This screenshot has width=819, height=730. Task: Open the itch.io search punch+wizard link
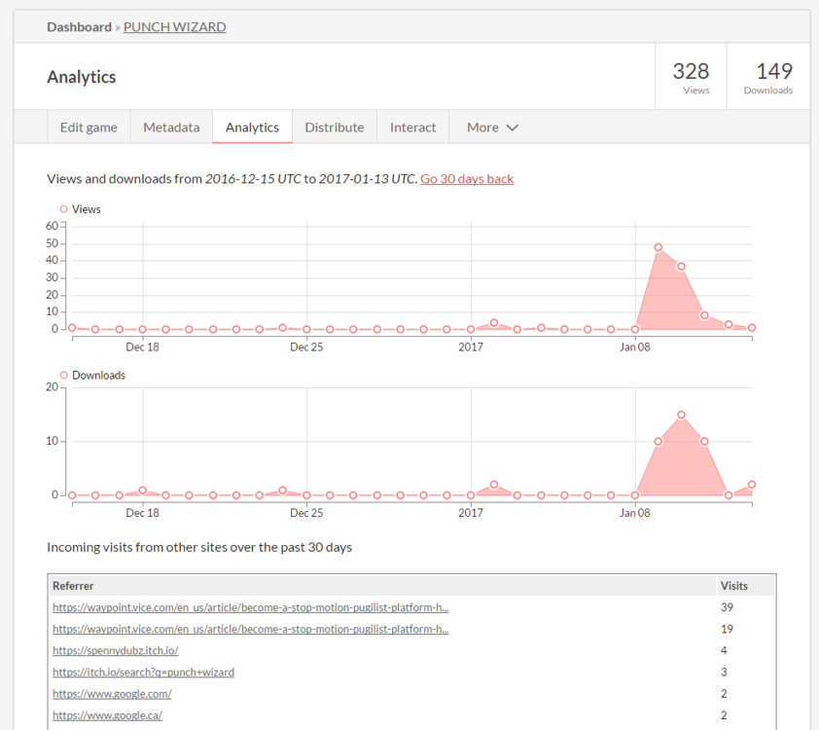(143, 672)
